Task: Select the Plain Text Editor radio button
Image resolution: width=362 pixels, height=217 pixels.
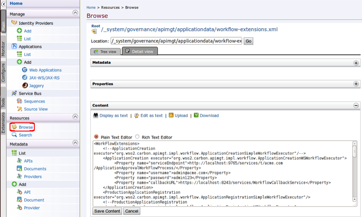Action: coord(96,137)
